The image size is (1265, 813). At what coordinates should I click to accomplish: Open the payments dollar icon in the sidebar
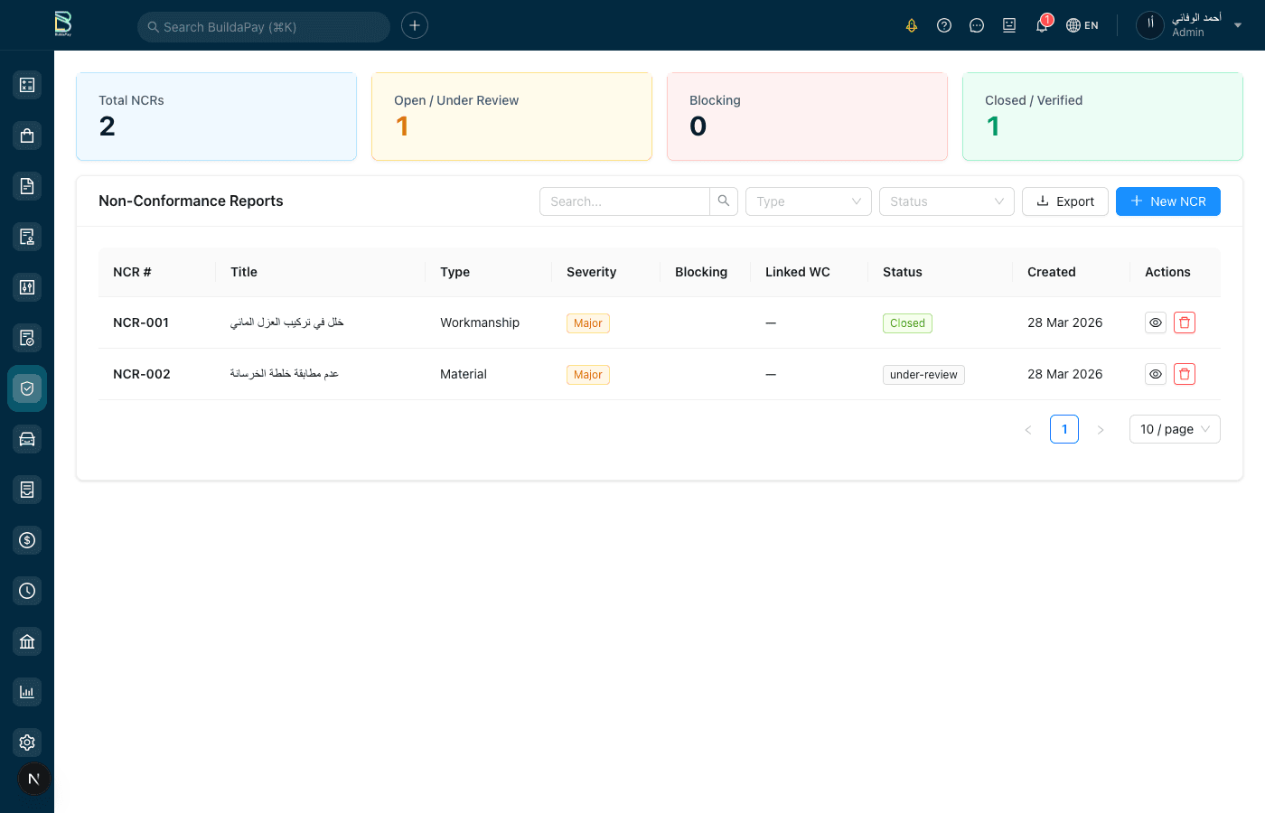(x=26, y=539)
